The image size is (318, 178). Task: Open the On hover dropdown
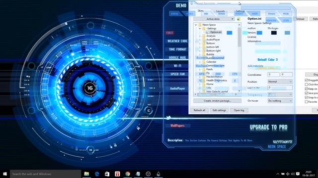pos(280,100)
